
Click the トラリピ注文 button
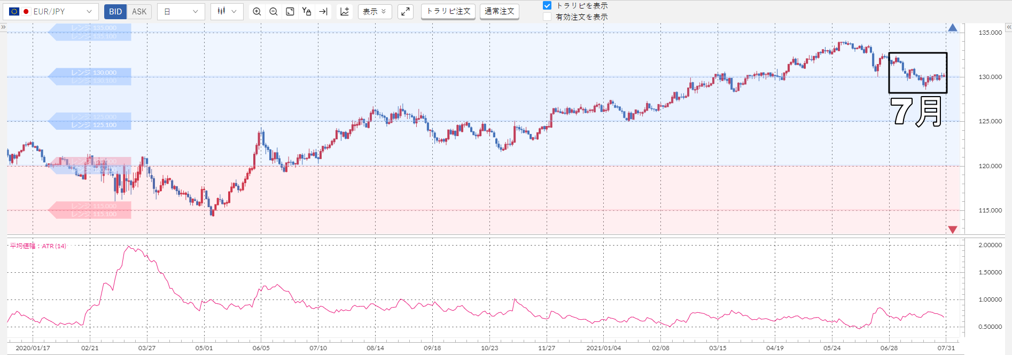448,11
